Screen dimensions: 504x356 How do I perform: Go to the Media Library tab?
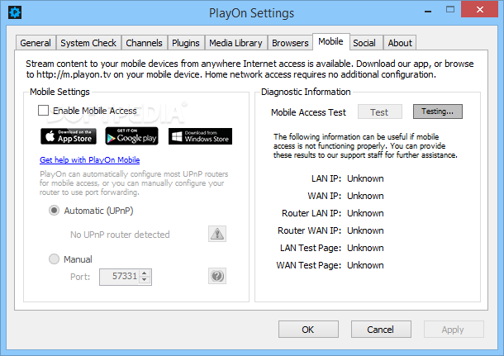tap(235, 43)
